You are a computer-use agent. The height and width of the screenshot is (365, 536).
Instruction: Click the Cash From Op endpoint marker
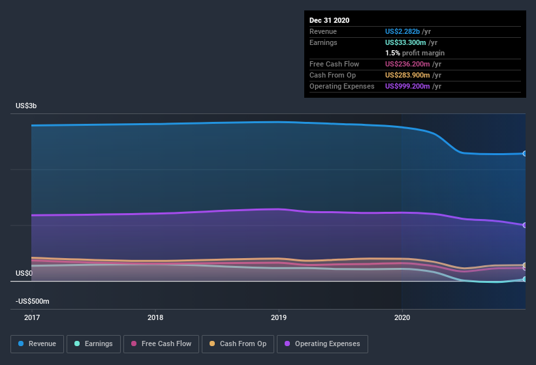pyautogui.click(x=524, y=265)
